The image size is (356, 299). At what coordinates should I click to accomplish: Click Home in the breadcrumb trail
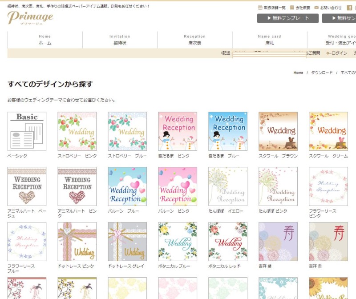tap(297, 72)
